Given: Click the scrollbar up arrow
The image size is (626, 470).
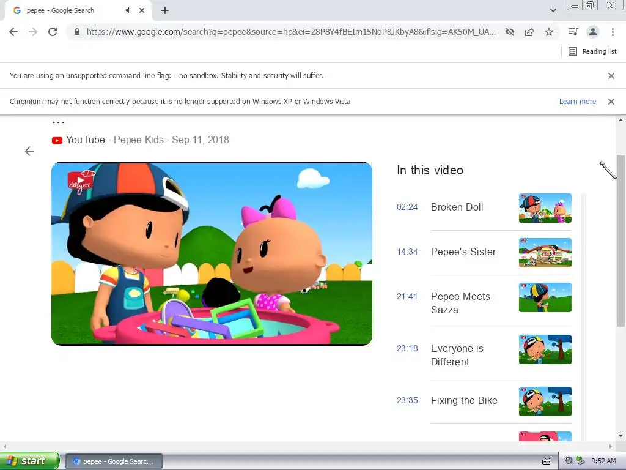Looking at the screenshot, I should pyautogui.click(x=621, y=120).
